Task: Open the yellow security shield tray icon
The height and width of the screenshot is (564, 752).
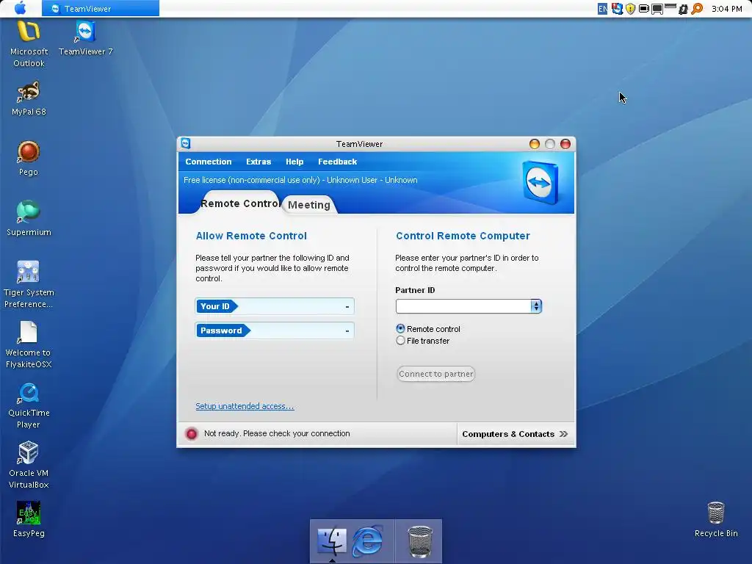Action: coord(630,9)
